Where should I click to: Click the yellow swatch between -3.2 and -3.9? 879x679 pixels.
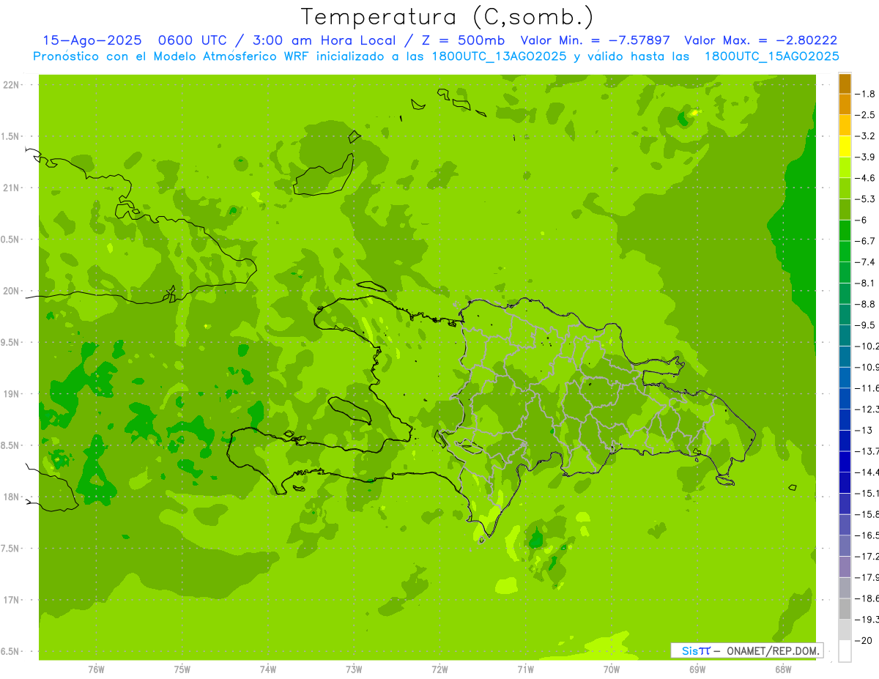pos(845,146)
